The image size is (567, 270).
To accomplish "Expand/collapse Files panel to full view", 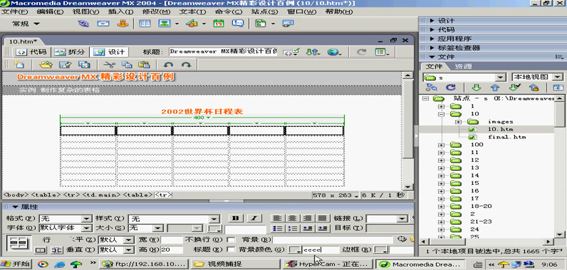I will 558,87.
